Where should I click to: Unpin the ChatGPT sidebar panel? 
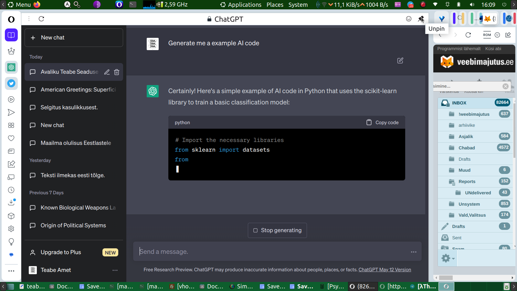421,19
